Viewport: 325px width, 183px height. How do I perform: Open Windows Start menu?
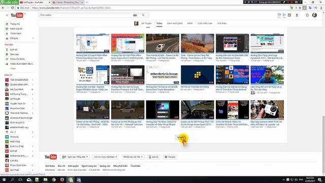(x=4, y=179)
